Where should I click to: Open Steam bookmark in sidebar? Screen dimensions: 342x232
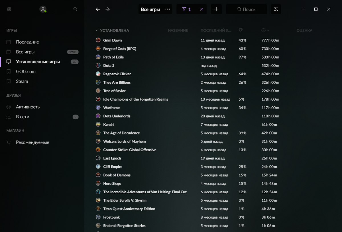coord(22,81)
